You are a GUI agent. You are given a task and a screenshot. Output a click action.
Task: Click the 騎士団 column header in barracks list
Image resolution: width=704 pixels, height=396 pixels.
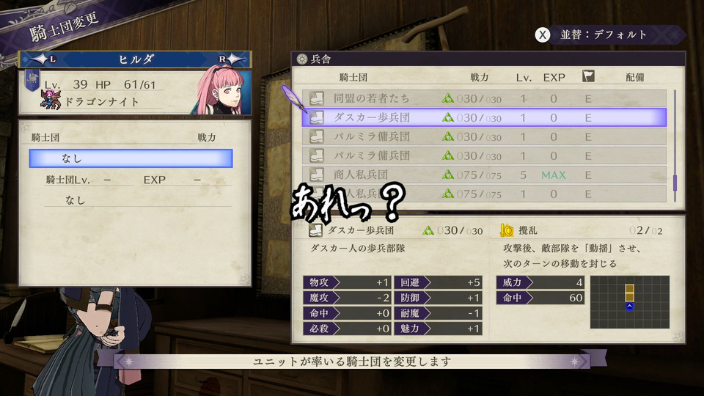point(353,77)
